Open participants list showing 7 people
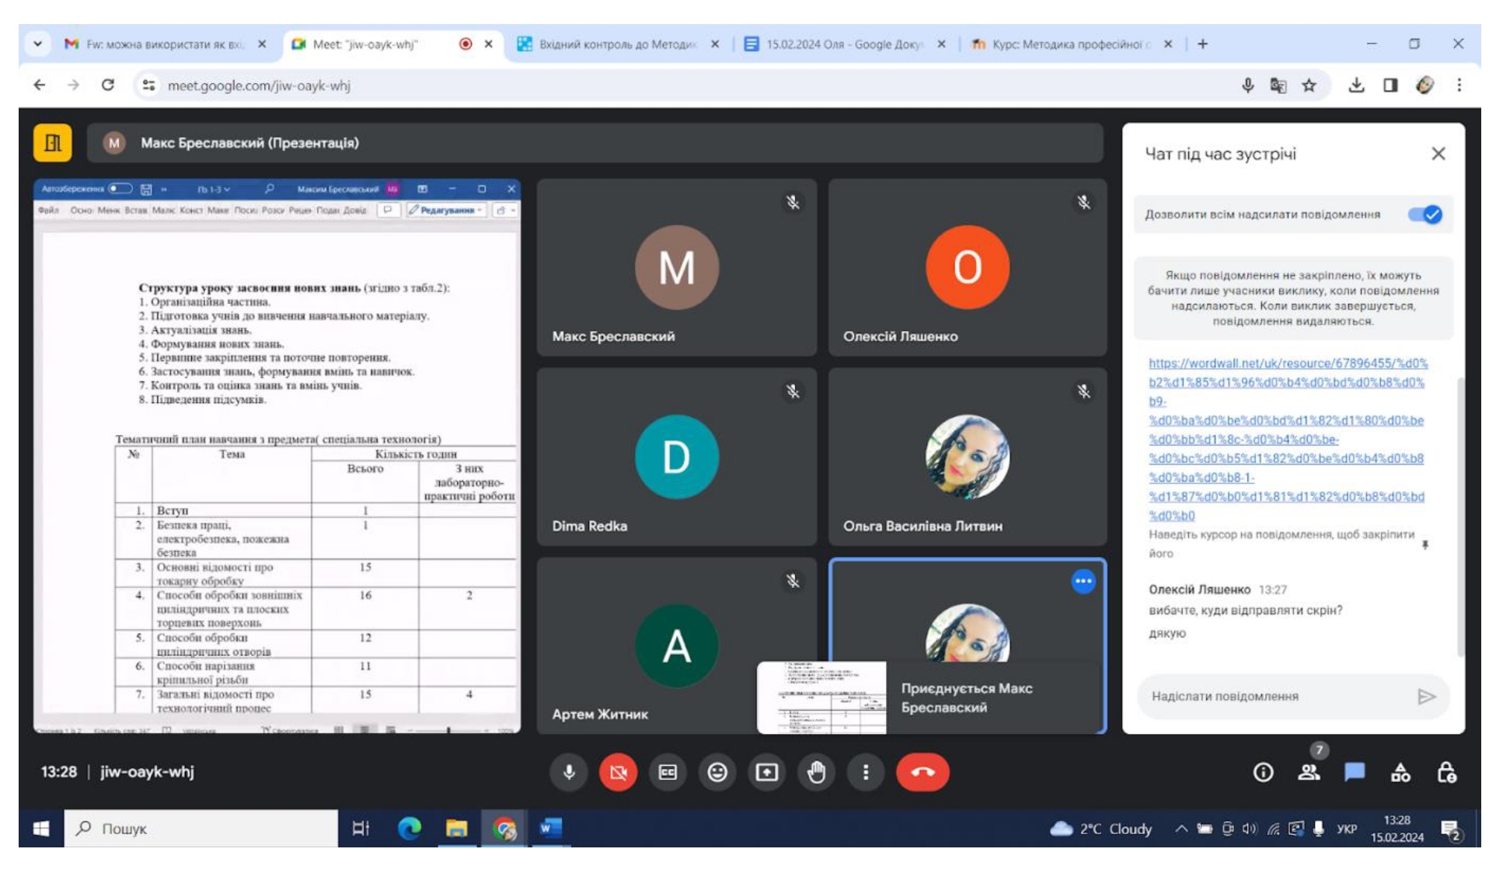 tap(1309, 771)
